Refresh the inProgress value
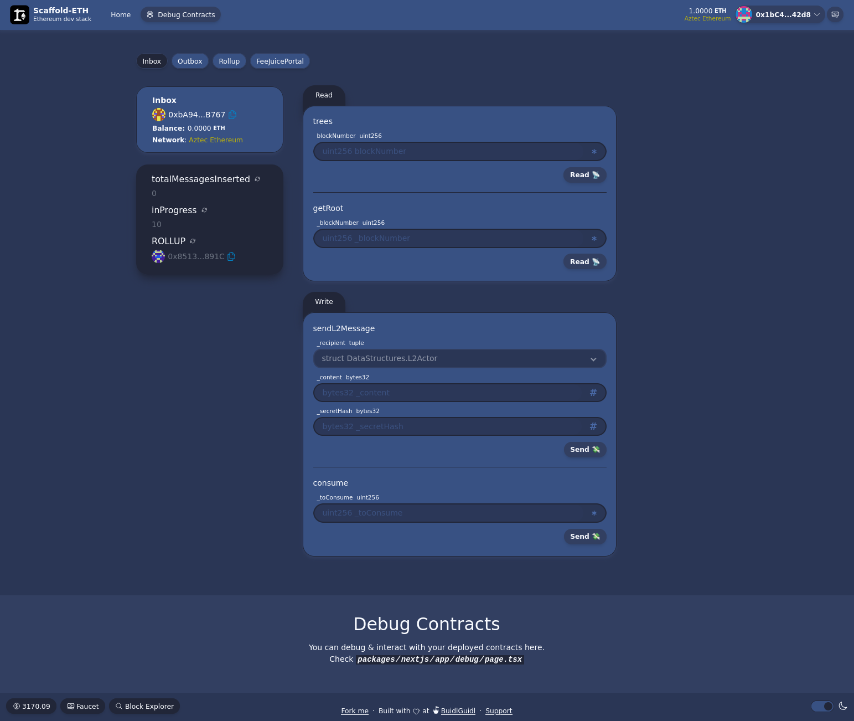 point(204,210)
